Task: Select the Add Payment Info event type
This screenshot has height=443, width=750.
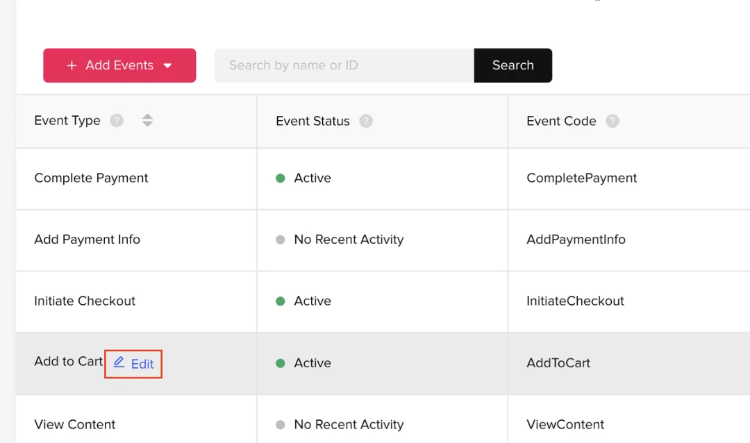Action: 87,239
